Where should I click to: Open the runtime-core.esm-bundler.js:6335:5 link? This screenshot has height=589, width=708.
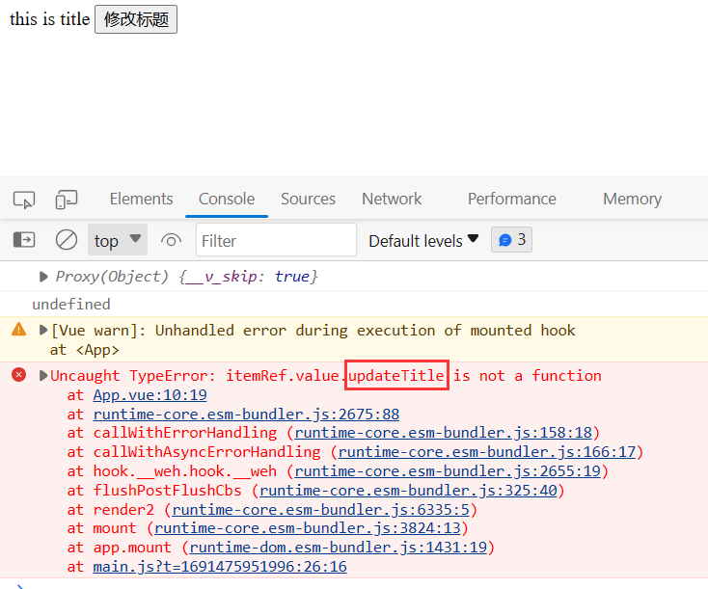click(320, 510)
